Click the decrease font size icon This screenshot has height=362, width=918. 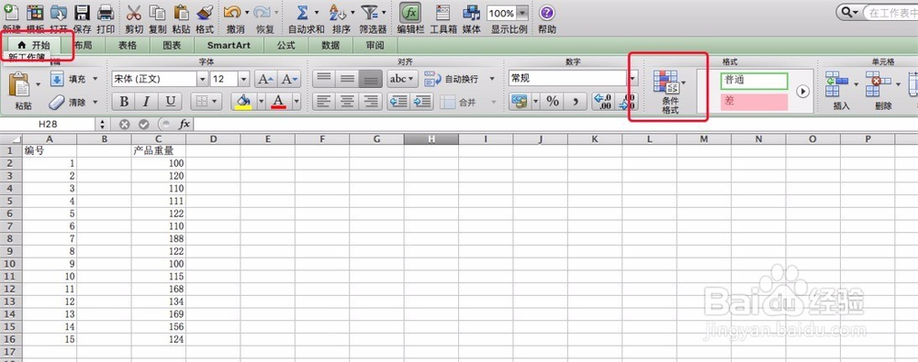(x=289, y=79)
